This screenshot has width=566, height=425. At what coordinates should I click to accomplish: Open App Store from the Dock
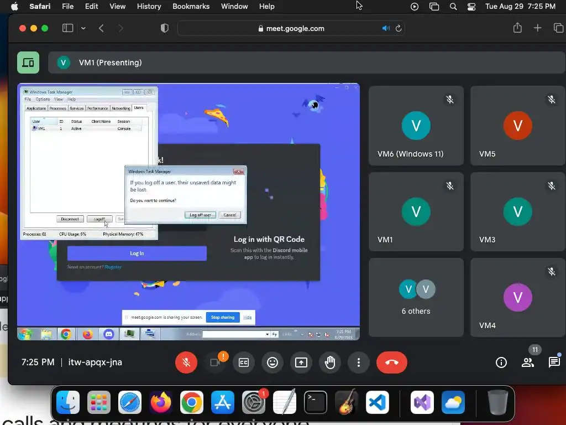tap(223, 402)
